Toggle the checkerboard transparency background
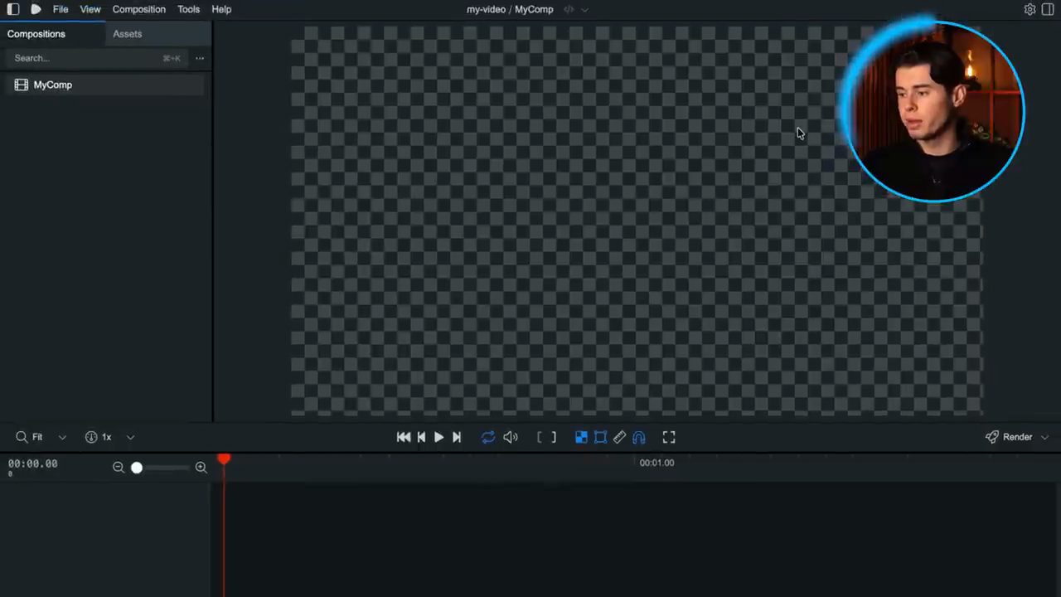 pyautogui.click(x=581, y=437)
